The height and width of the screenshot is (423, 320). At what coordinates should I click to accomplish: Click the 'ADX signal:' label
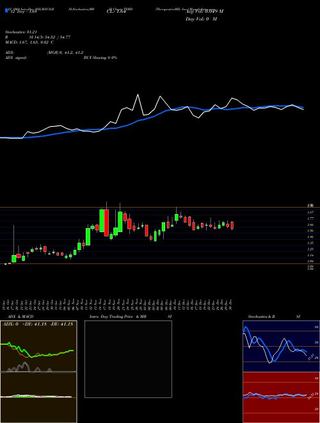(16, 58)
